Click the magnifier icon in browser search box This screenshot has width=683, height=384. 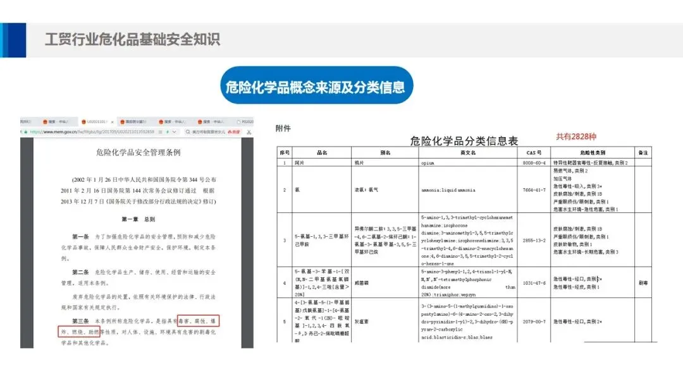(188, 132)
